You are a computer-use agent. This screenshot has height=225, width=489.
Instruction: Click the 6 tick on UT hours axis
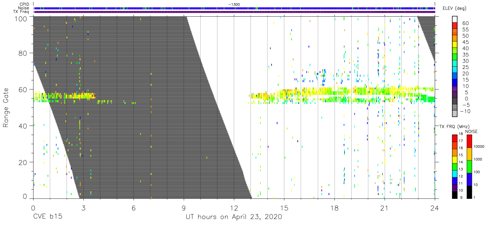[x=134, y=208]
